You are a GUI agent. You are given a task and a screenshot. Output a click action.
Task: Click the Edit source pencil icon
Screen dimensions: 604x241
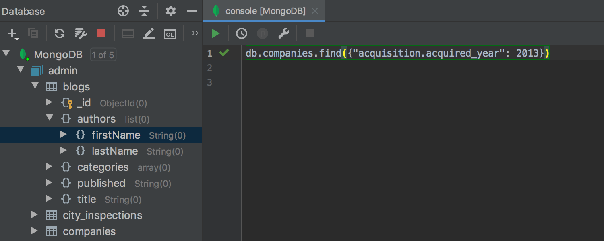(x=149, y=34)
